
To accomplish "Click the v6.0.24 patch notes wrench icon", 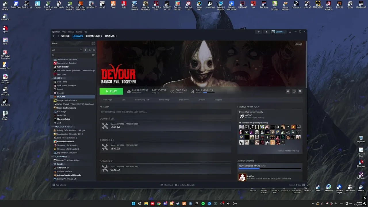I will coord(105,126).
